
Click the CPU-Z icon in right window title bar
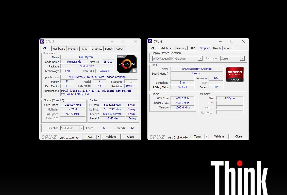pyautogui.click(x=150, y=41)
